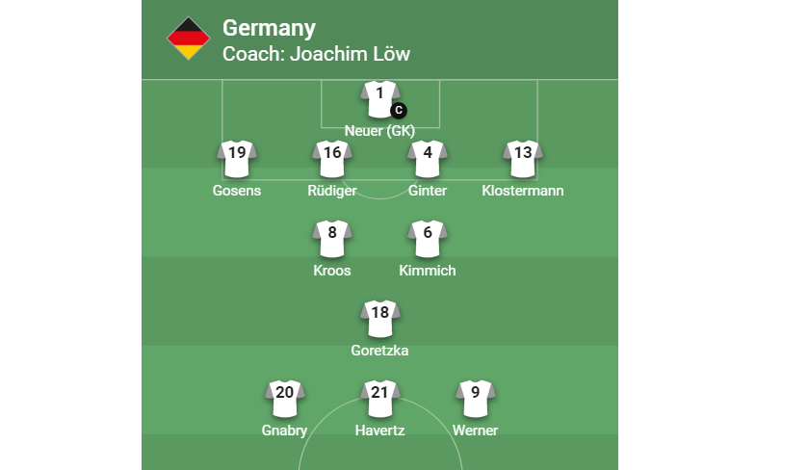Click the Klostermann name label
The width and height of the screenshot is (808, 470).
click(523, 191)
